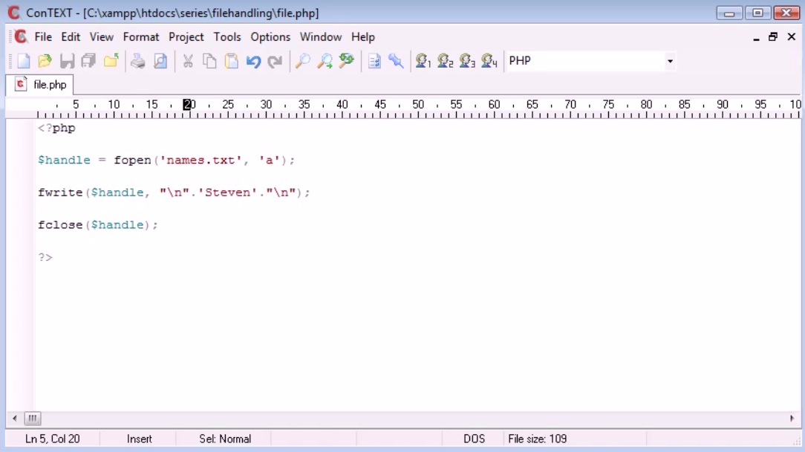Click the Redo arrow icon
Viewport: 805px width, 452px height.
pos(276,61)
